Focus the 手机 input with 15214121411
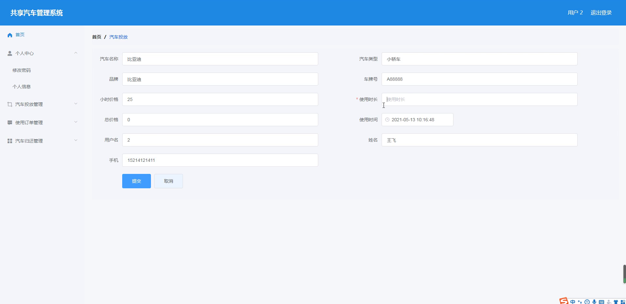This screenshot has height=304, width=626. [220, 160]
